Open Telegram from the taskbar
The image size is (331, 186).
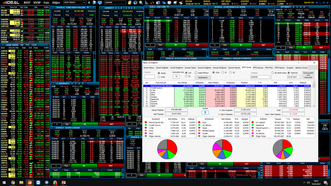(46, 182)
